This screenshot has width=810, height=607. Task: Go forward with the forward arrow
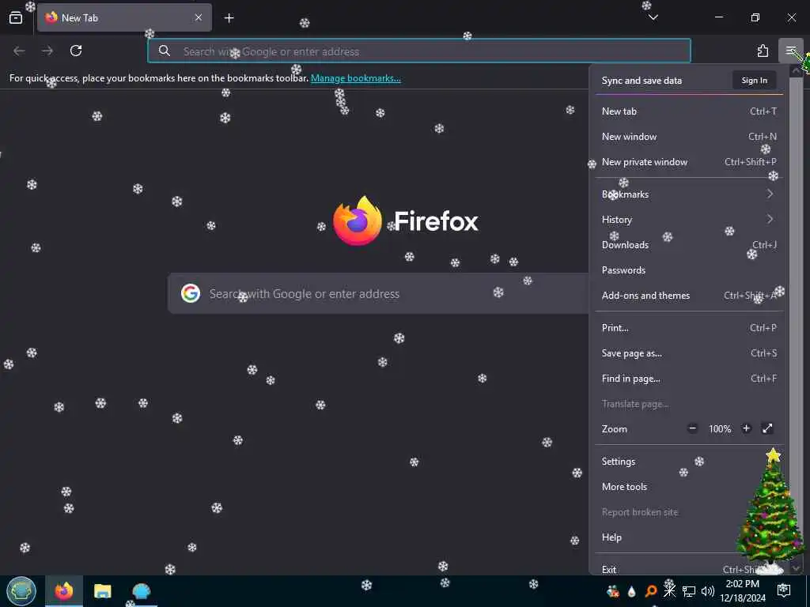click(47, 51)
